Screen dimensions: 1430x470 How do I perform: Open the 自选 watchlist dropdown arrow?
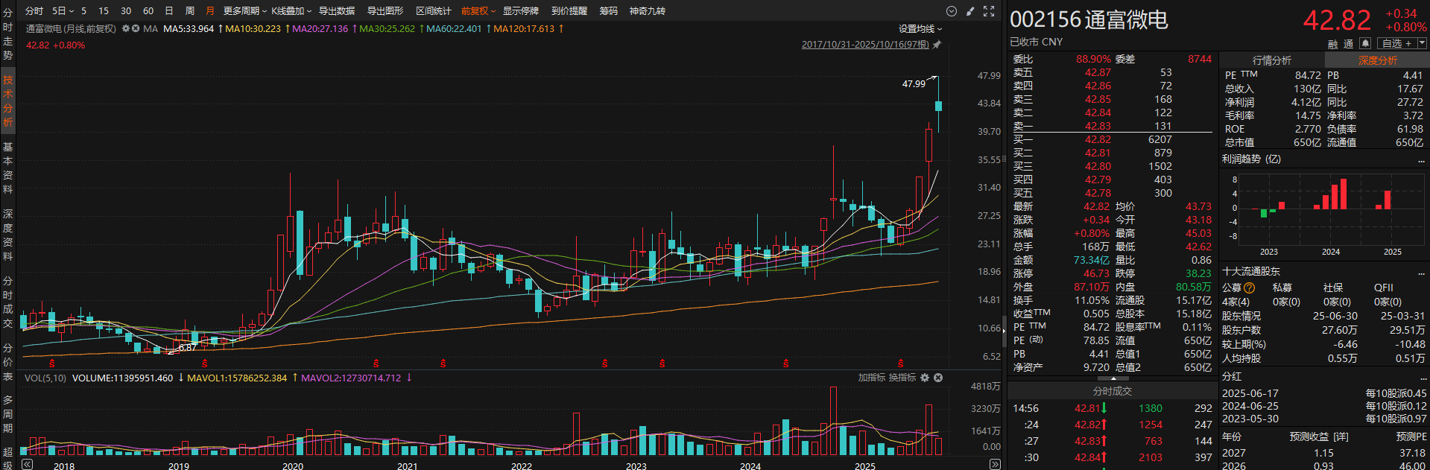[x=1422, y=43]
